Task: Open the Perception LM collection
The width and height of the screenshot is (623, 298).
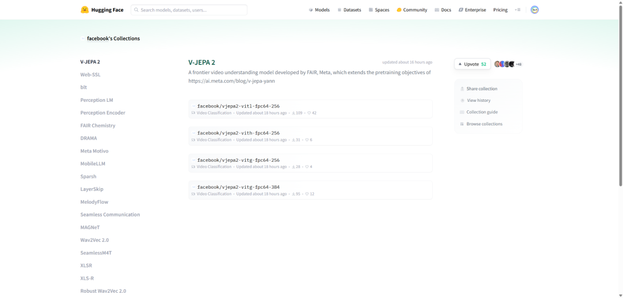Action: [x=96, y=100]
